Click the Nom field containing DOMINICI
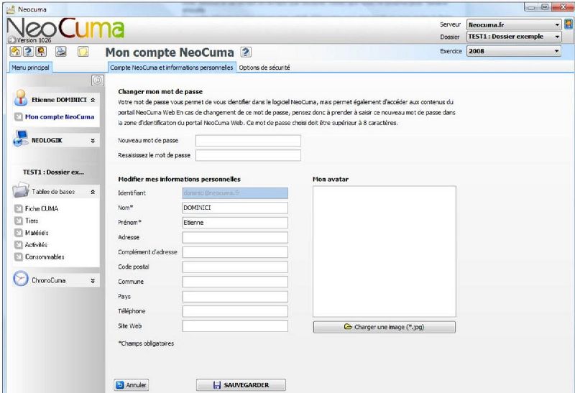The width and height of the screenshot is (575, 393). pyautogui.click(x=235, y=208)
